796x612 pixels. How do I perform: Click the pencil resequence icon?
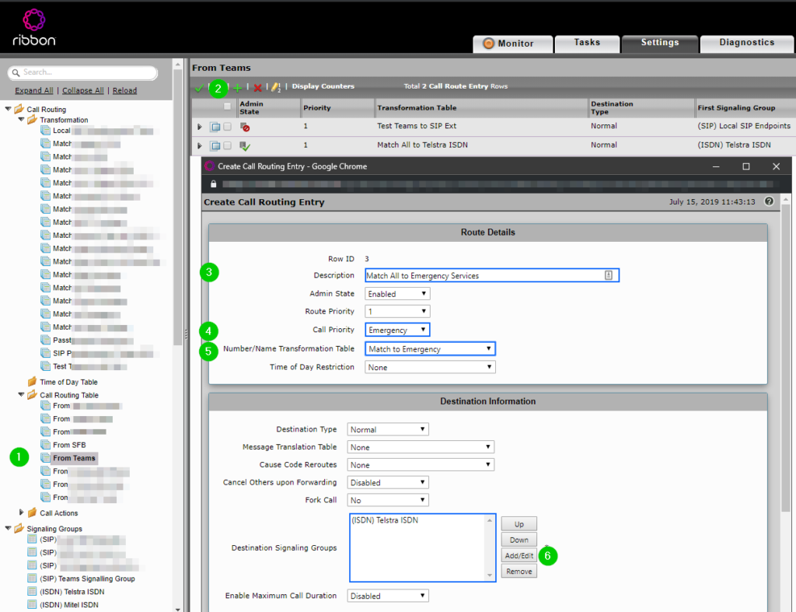[276, 87]
